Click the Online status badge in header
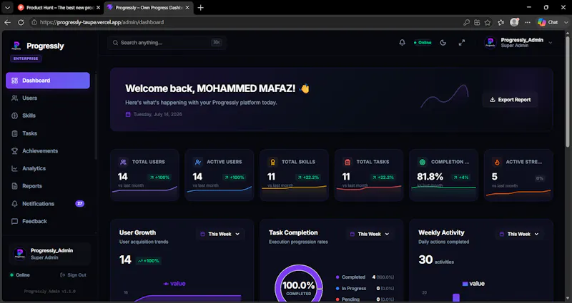 pos(423,43)
